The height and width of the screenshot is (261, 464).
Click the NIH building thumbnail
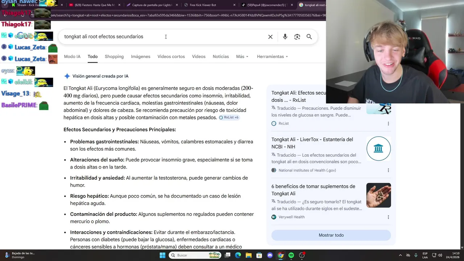pyautogui.click(x=378, y=149)
